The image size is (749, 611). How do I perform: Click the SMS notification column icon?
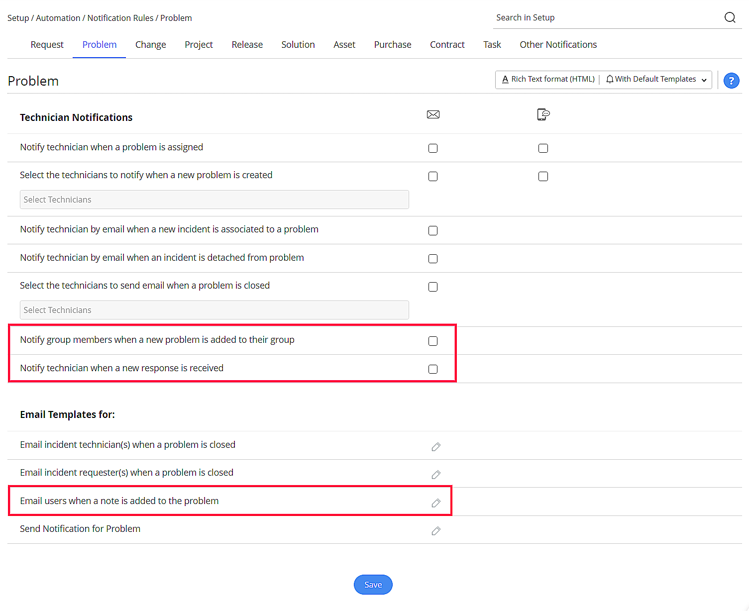(x=543, y=114)
